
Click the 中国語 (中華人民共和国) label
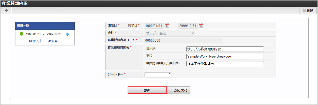163,63
